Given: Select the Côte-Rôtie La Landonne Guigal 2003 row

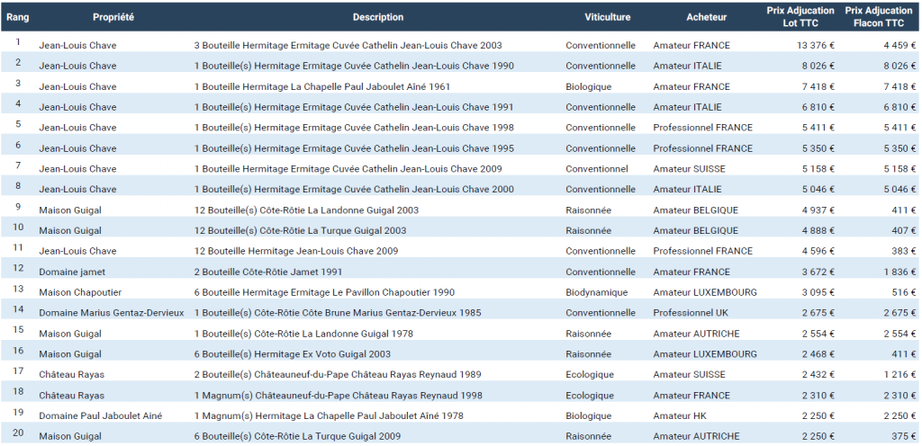Looking at the screenshot, I should 461,210.
